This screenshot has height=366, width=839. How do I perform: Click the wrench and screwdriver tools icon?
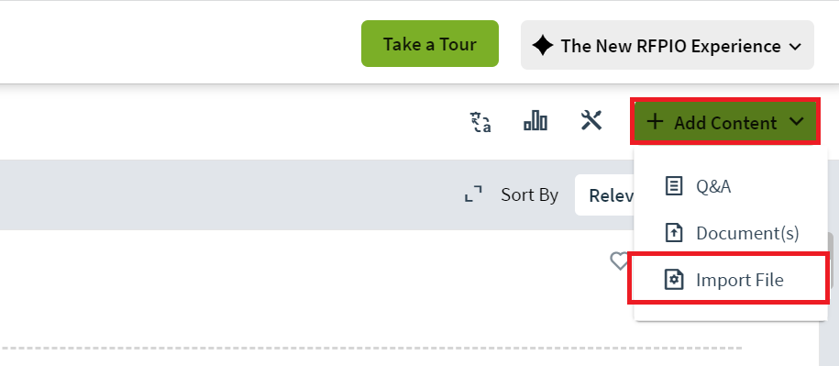[591, 120]
